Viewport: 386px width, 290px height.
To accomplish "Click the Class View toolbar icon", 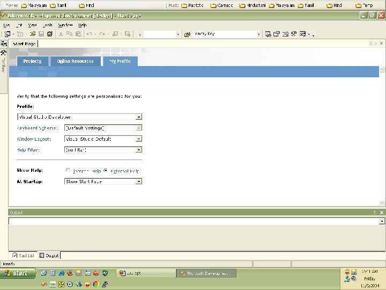I will [285, 34].
